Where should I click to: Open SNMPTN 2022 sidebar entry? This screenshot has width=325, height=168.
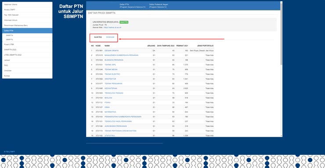point(27,50)
